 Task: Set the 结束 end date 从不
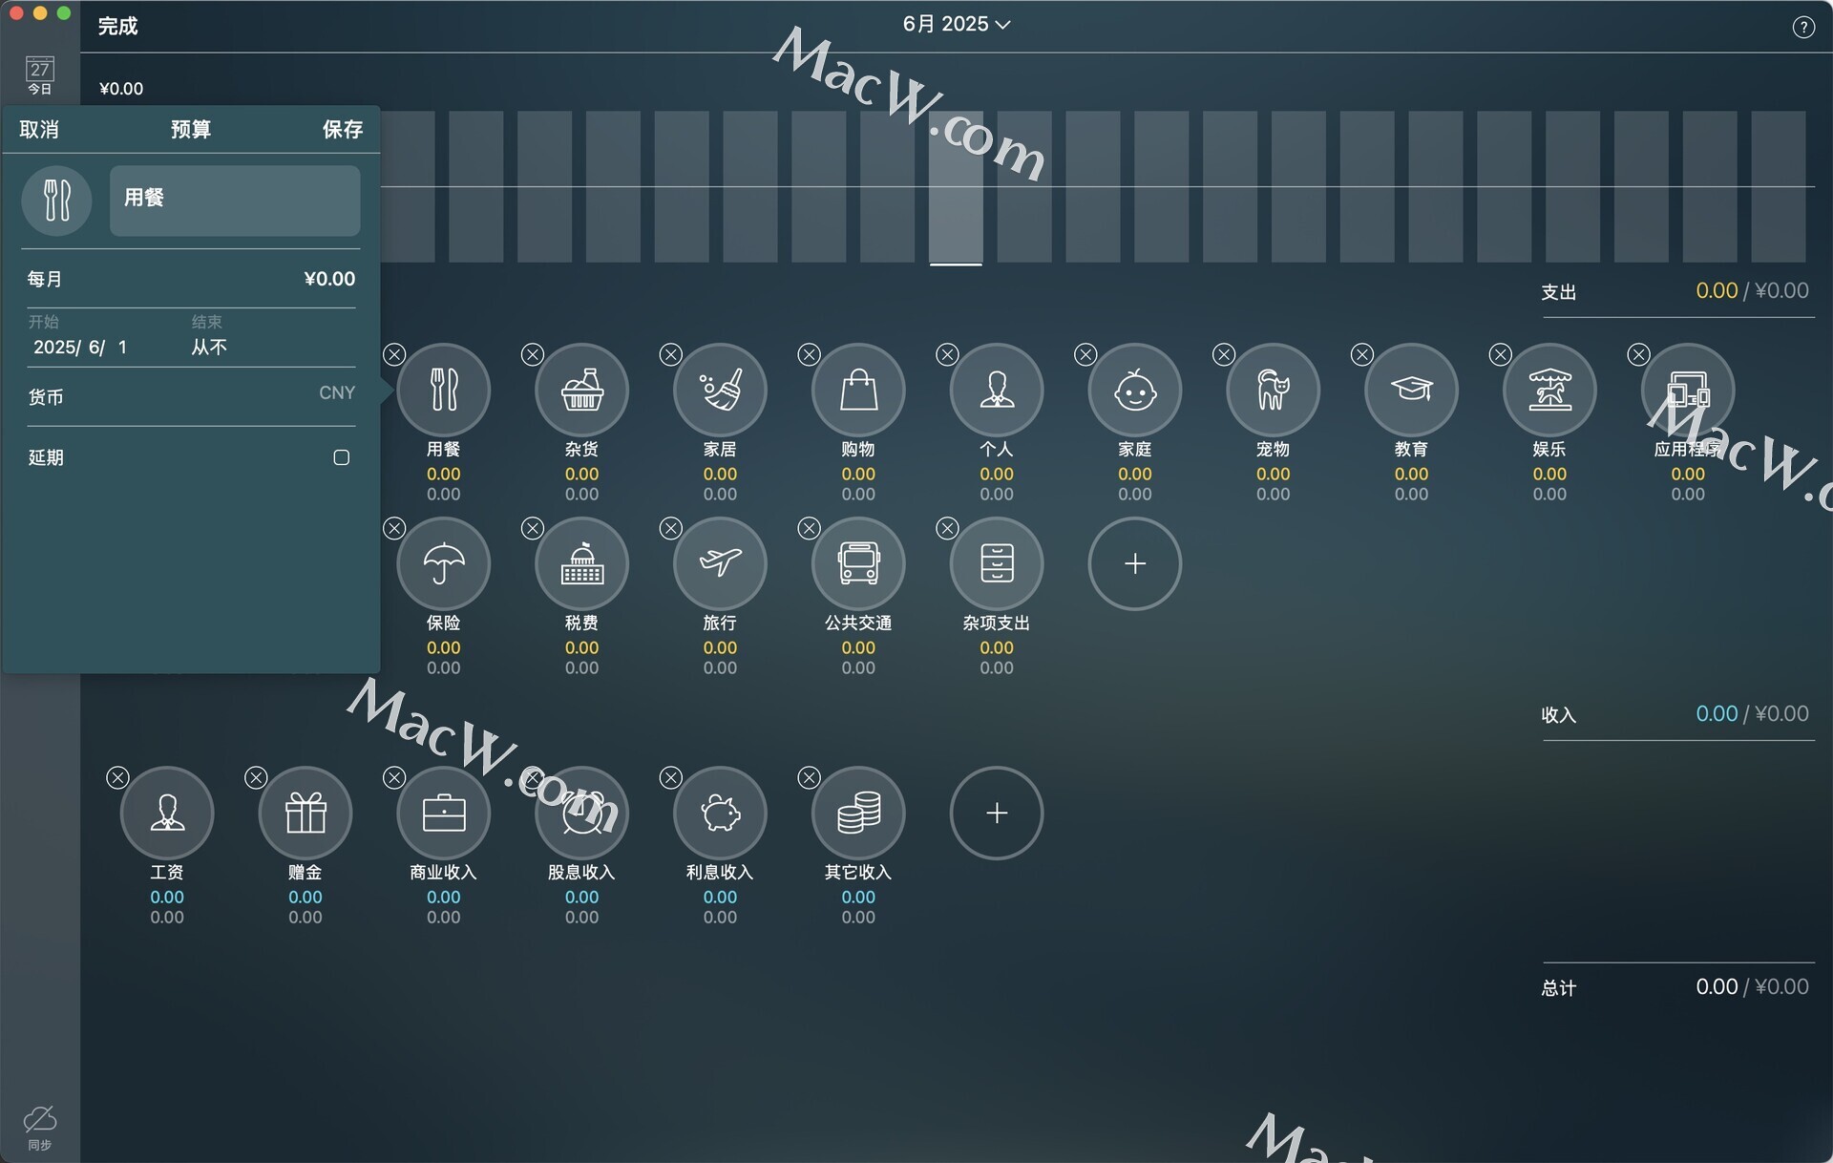pyautogui.click(x=209, y=348)
